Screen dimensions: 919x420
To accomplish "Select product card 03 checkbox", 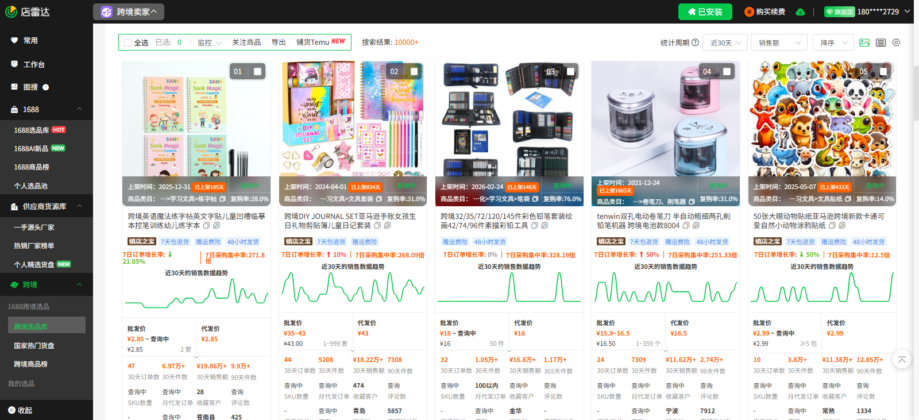I will click(570, 72).
